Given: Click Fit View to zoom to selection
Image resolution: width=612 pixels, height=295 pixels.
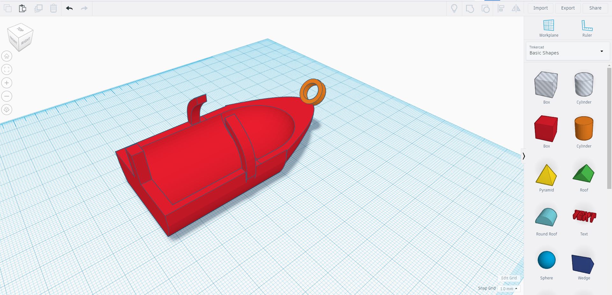Looking at the screenshot, I should (x=7, y=69).
